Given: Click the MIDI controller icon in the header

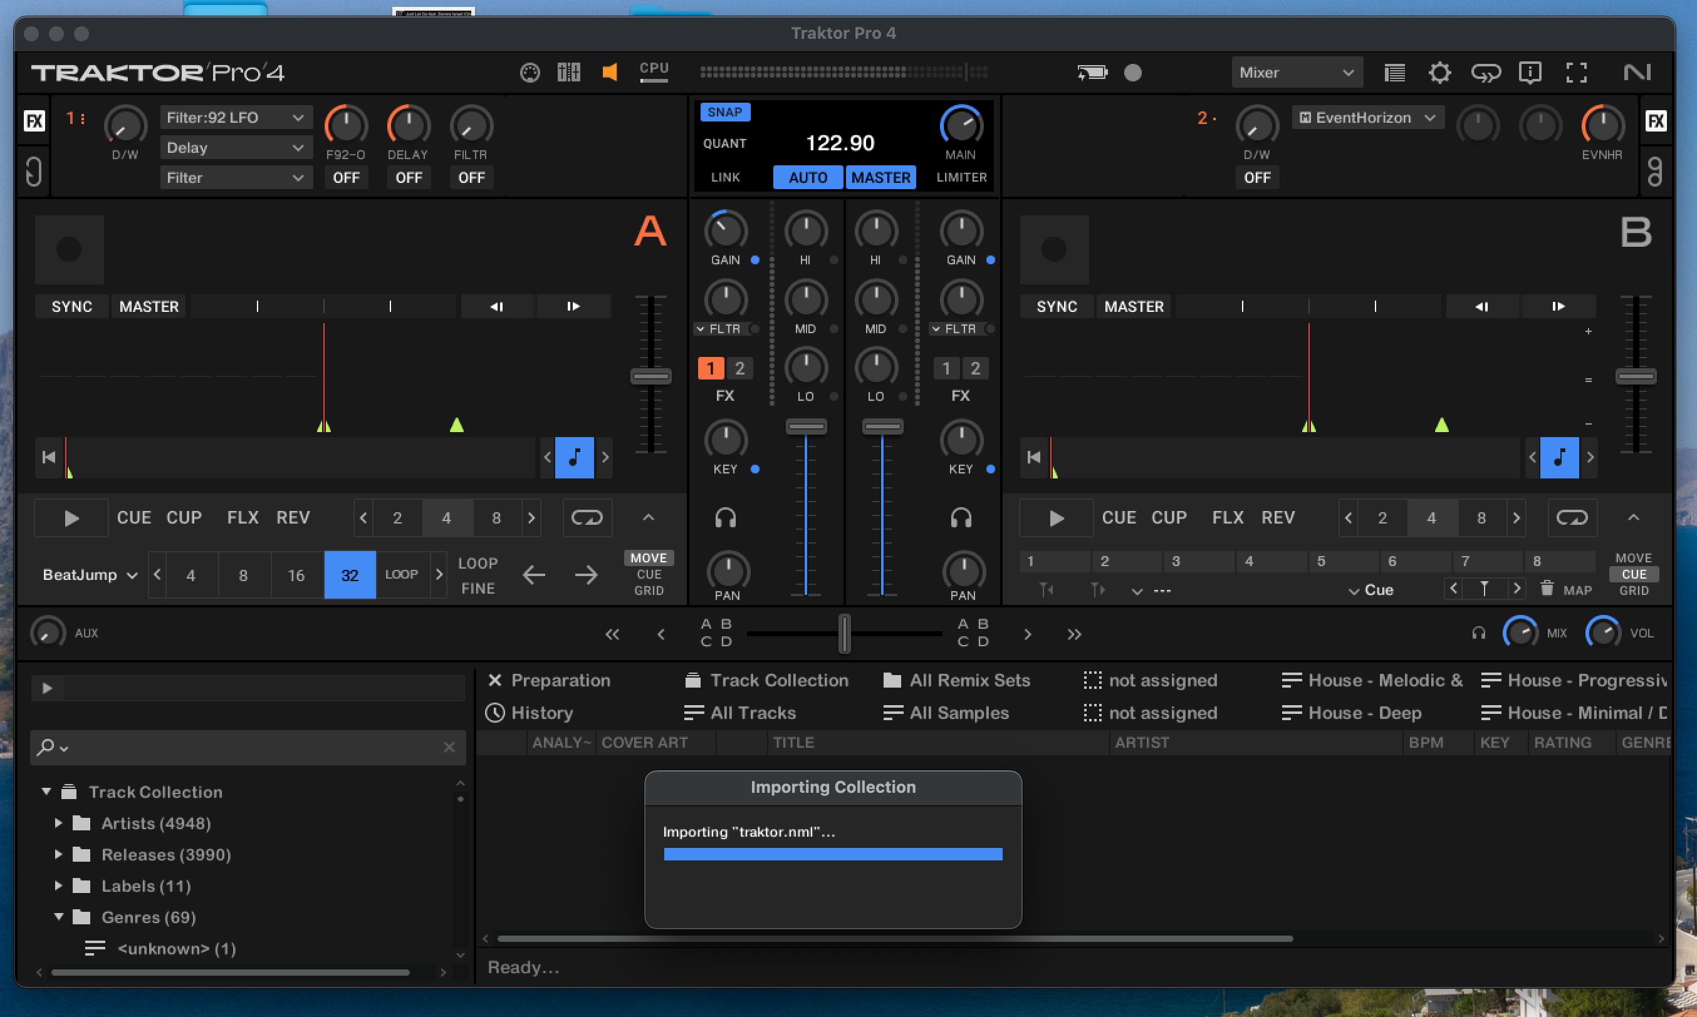Looking at the screenshot, I should coord(530,73).
